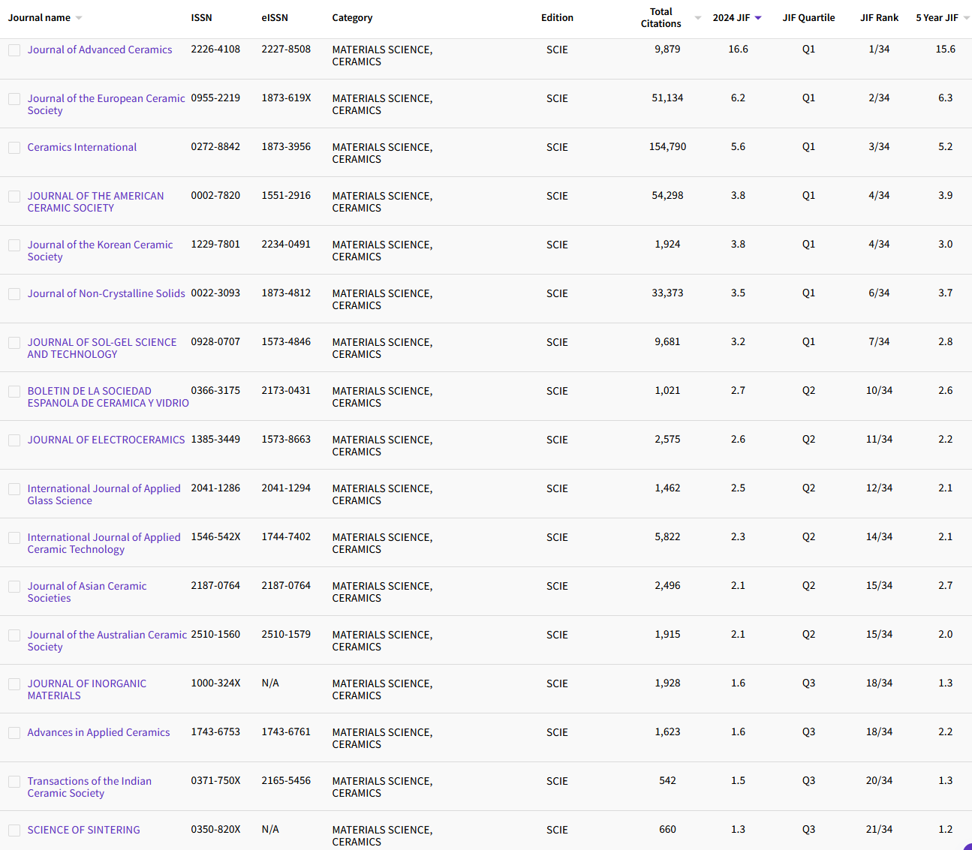Open the Total Citations sort dropdown
This screenshot has width=972, height=850.
[697, 18]
